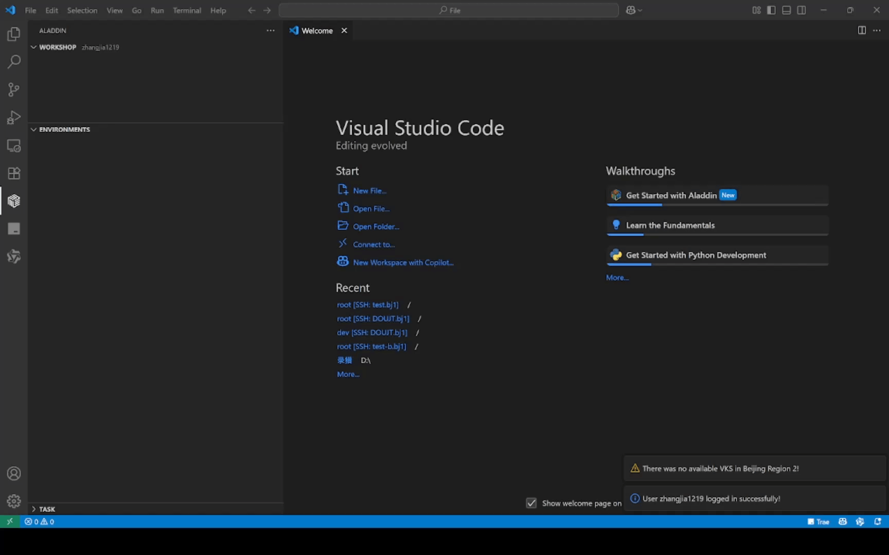The height and width of the screenshot is (555, 889).
Task: Select the Aladdin cube icon in activity bar
Action: [x=14, y=201]
